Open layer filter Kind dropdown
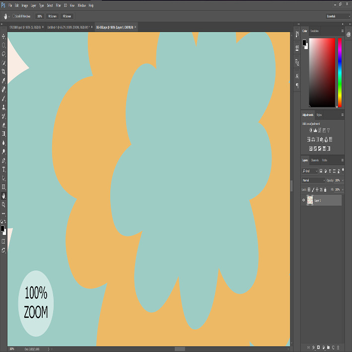This screenshot has height=352, width=352. click(x=310, y=171)
